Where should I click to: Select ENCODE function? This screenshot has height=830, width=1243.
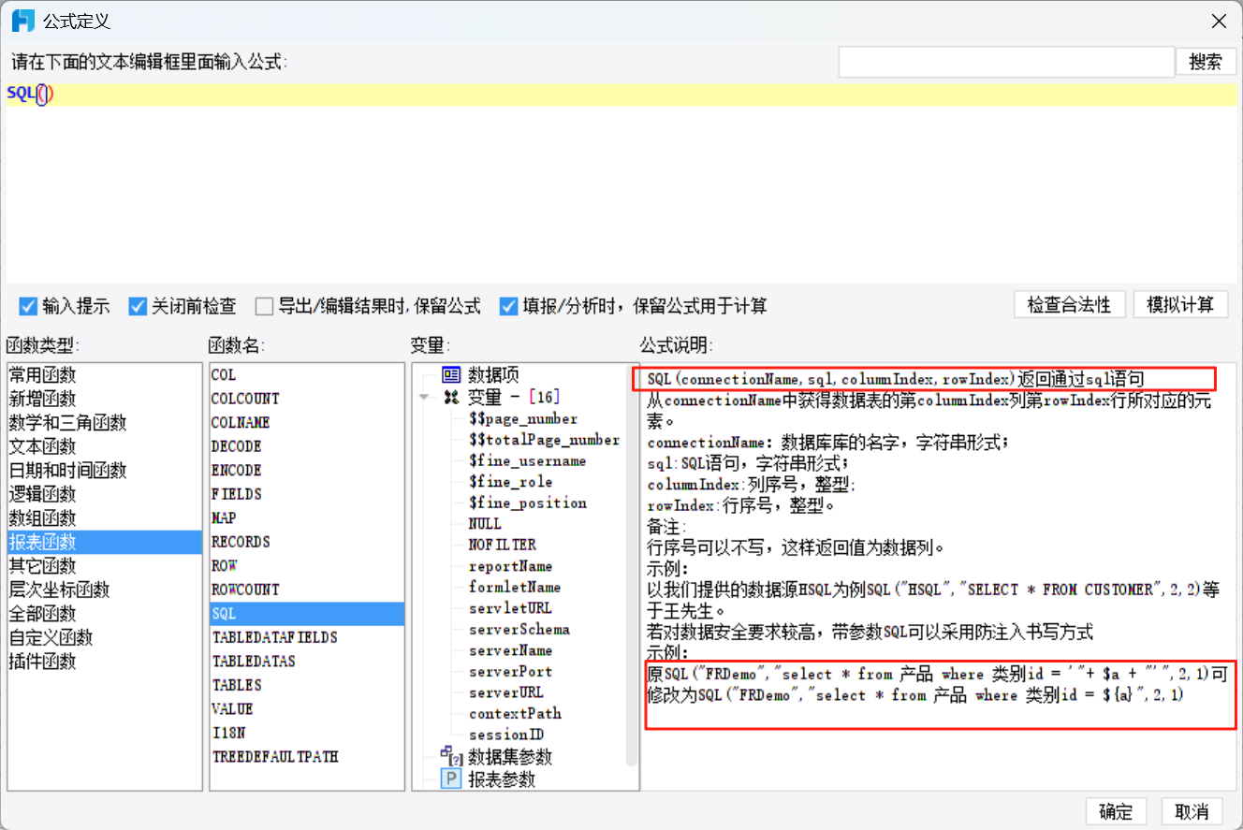pos(307,471)
